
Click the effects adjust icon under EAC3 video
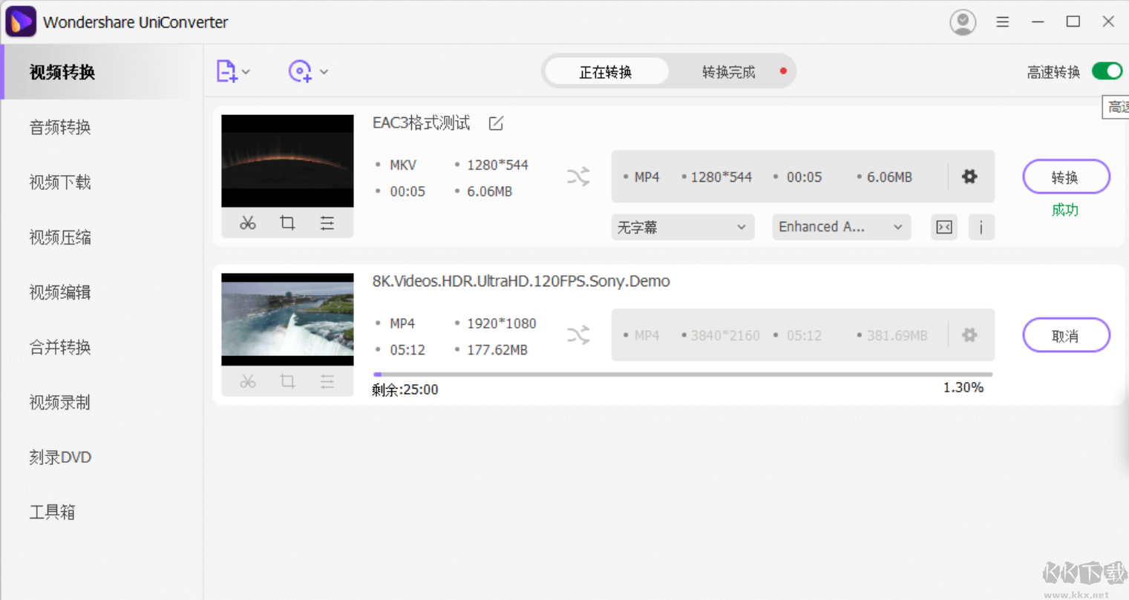click(x=327, y=223)
